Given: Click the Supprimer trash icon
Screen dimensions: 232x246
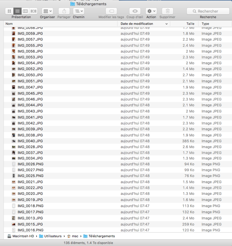Looking at the screenshot, I should coord(167,11).
